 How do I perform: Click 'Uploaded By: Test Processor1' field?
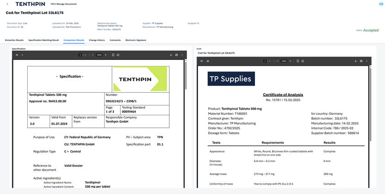(x=66, y=27)
